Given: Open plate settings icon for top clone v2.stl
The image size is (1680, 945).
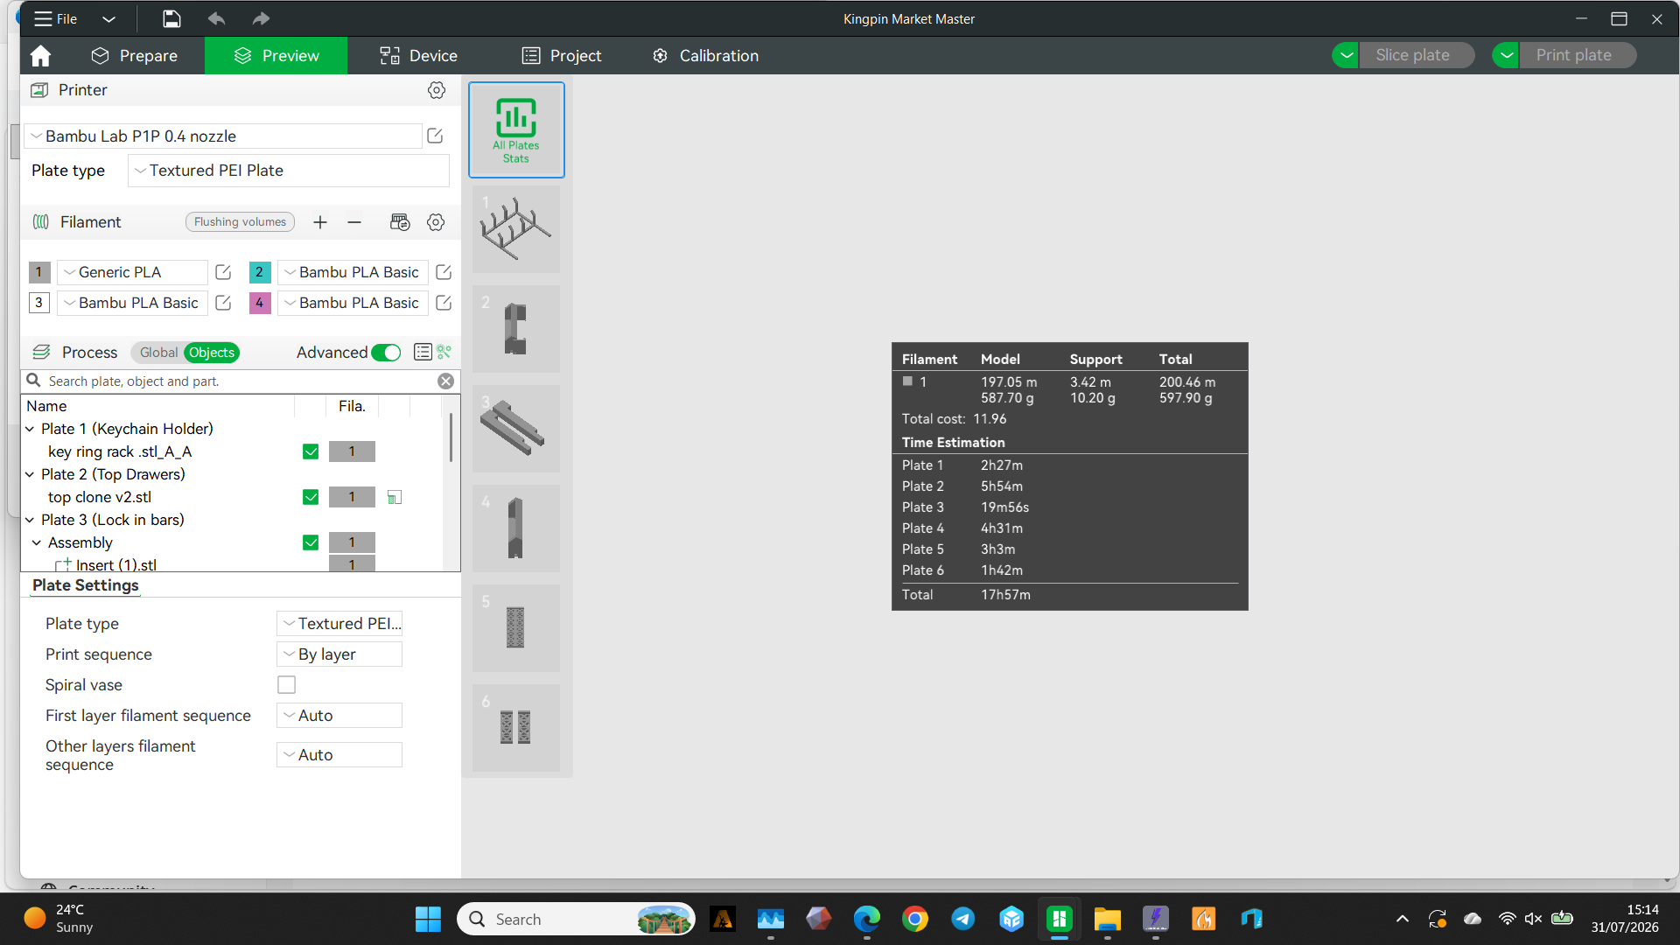Looking at the screenshot, I should click(395, 497).
